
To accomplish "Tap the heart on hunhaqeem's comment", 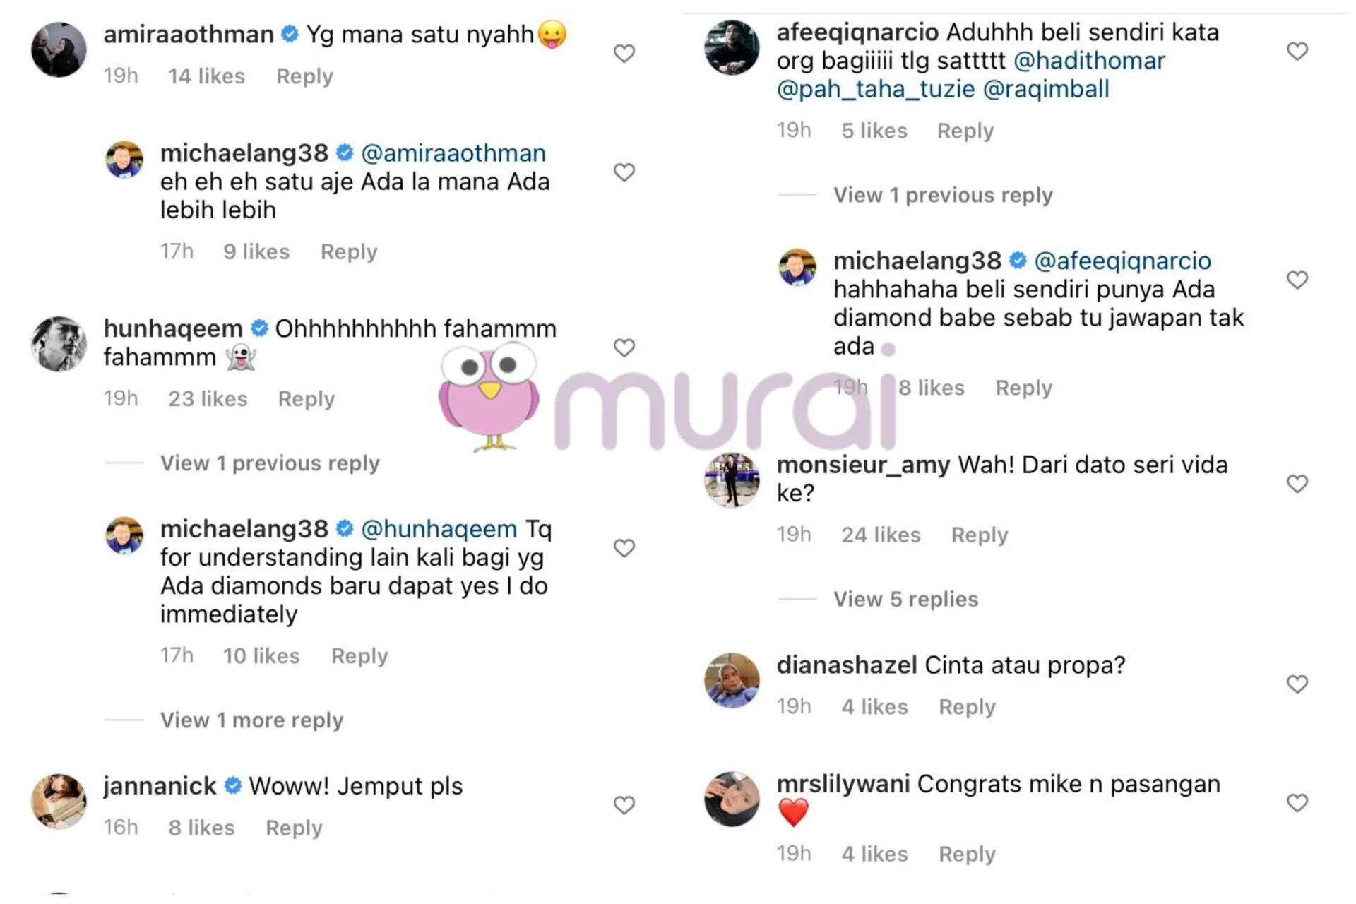I will click(x=624, y=347).
